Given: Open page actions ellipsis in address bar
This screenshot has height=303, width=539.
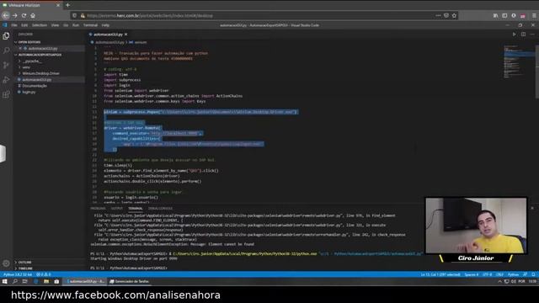Looking at the screenshot, I should pyautogui.click(x=438, y=15).
